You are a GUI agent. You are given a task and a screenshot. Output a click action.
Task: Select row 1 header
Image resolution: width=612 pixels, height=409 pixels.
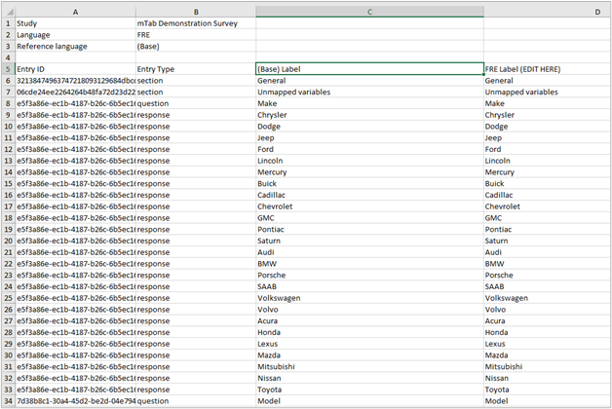click(8, 23)
